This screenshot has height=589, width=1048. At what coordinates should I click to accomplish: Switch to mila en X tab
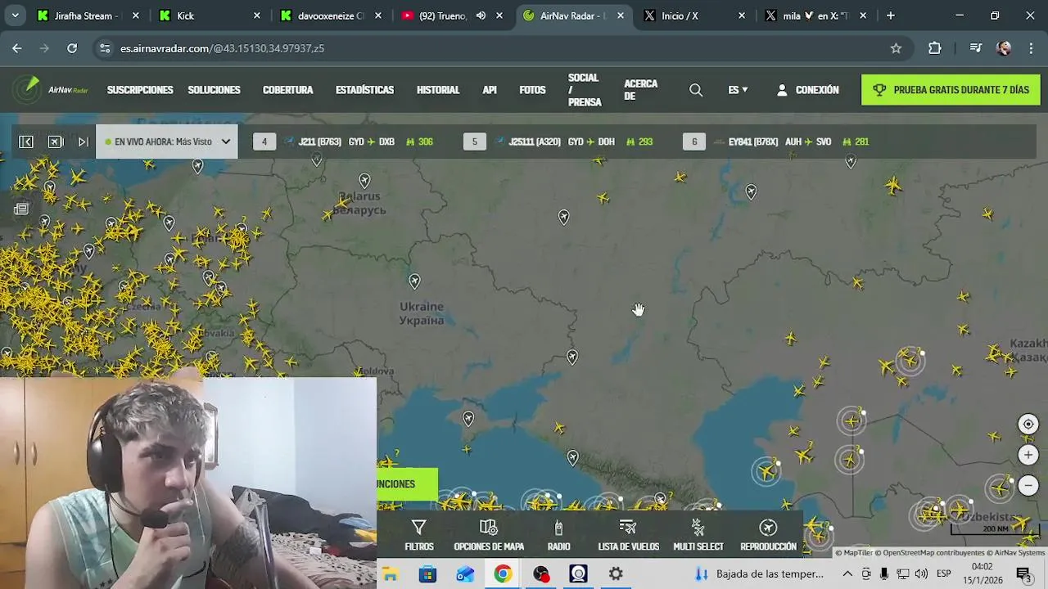pos(815,16)
